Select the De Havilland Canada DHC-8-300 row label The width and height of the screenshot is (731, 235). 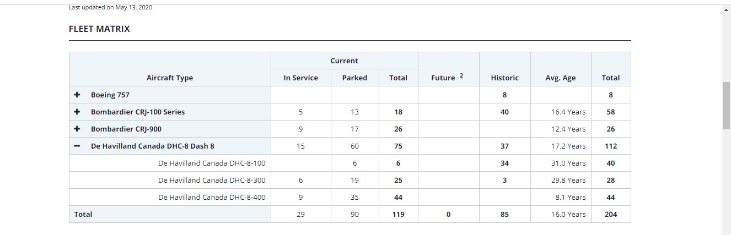[x=212, y=180]
